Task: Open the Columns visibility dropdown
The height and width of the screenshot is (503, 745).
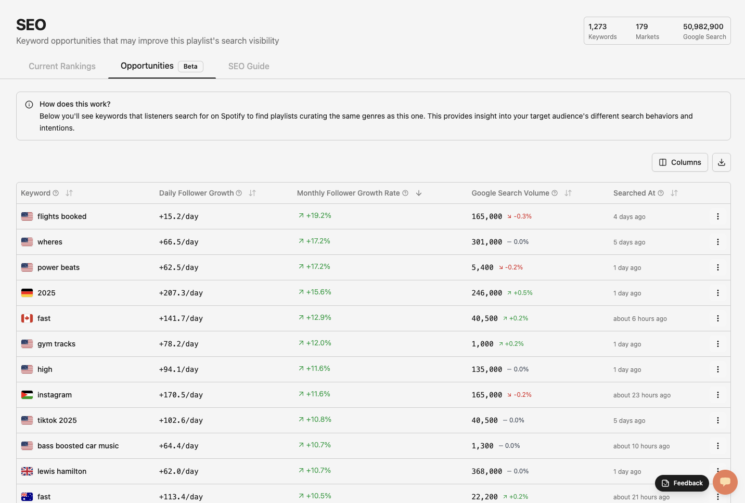Action: pos(679,162)
